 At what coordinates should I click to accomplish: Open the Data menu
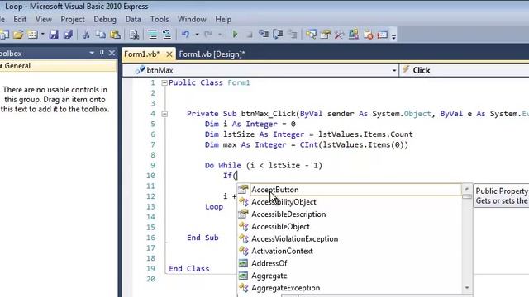(x=133, y=20)
